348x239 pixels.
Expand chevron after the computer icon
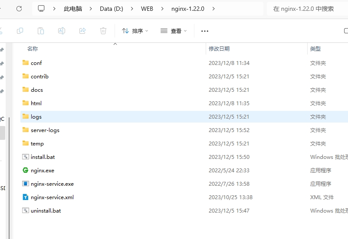(x=54, y=9)
